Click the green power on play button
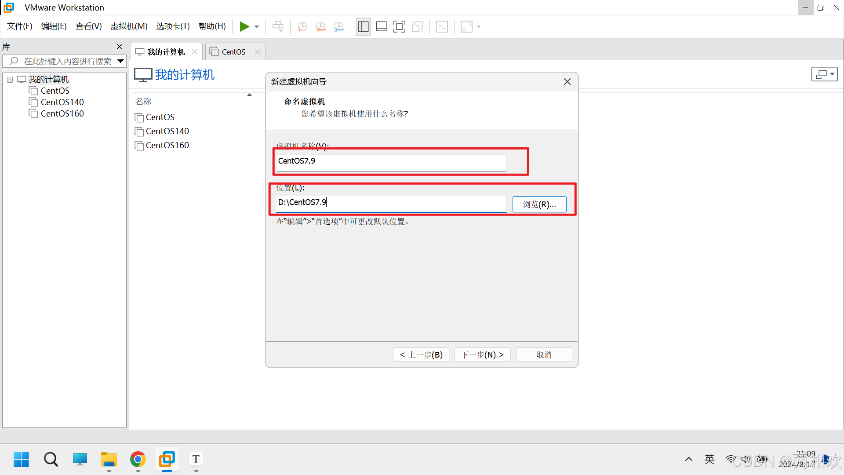Viewport: 844px width, 475px height. pyautogui.click(x=244, y=27)
